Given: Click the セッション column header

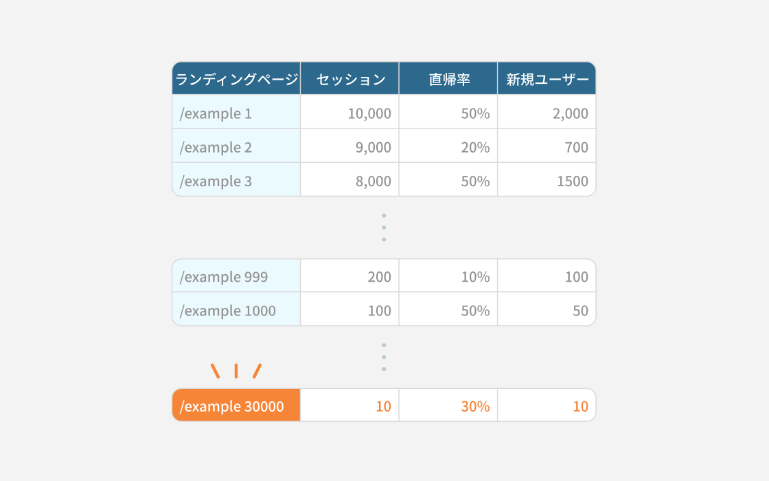Looking at the screenshot, I should coord(349,78).
